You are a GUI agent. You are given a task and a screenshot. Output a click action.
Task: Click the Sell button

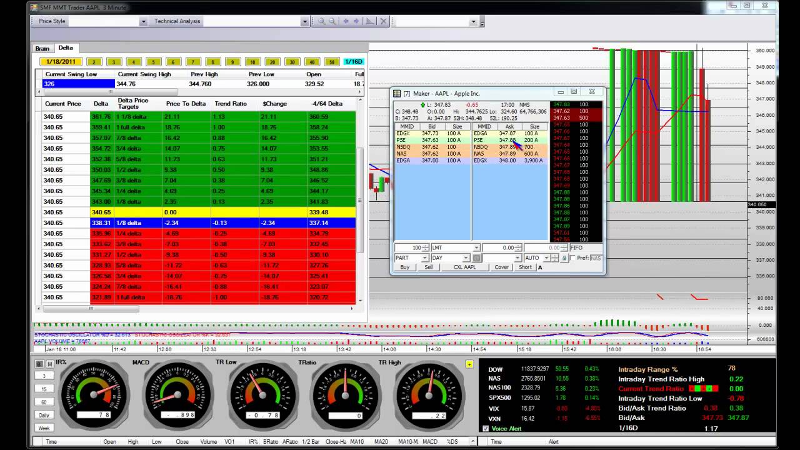[x=429, y=267]
